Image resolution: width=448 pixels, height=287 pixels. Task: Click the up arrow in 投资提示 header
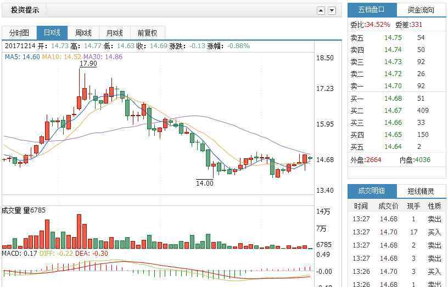pos(321,10)
